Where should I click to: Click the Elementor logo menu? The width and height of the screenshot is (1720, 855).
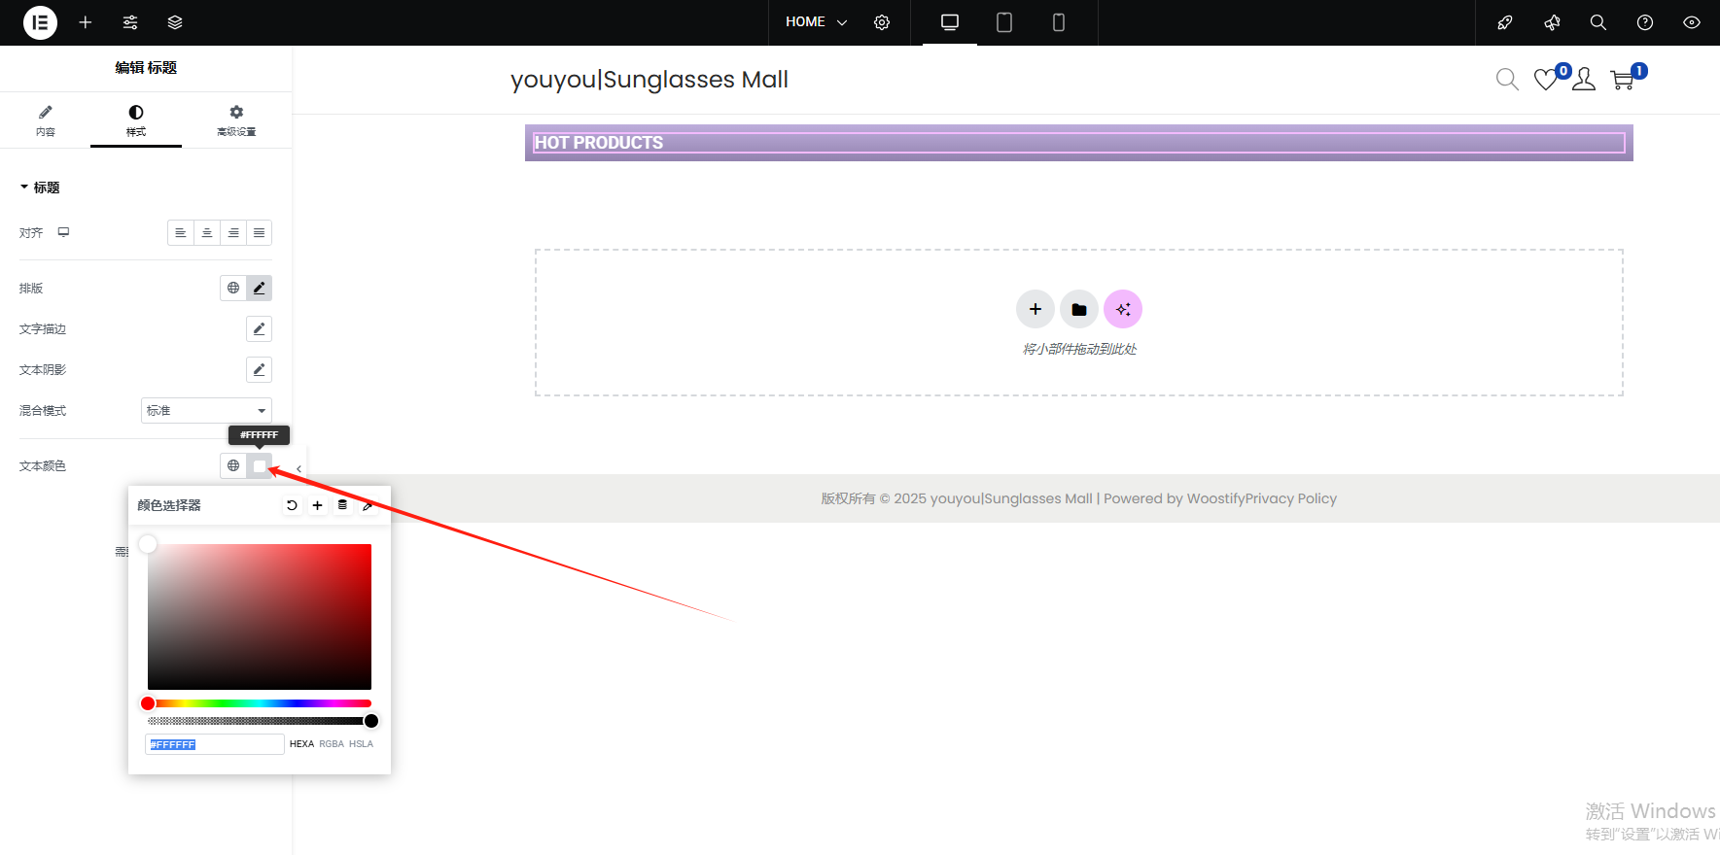pos(40,22)
